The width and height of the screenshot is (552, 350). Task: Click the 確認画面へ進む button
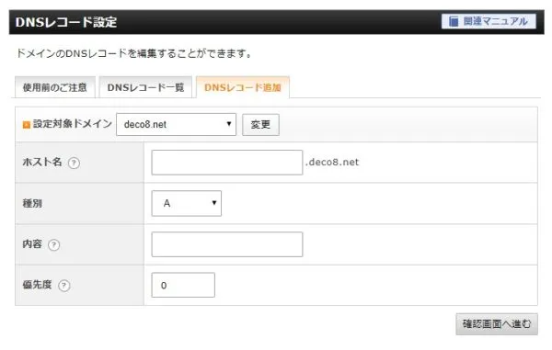(x=497, y=324)
